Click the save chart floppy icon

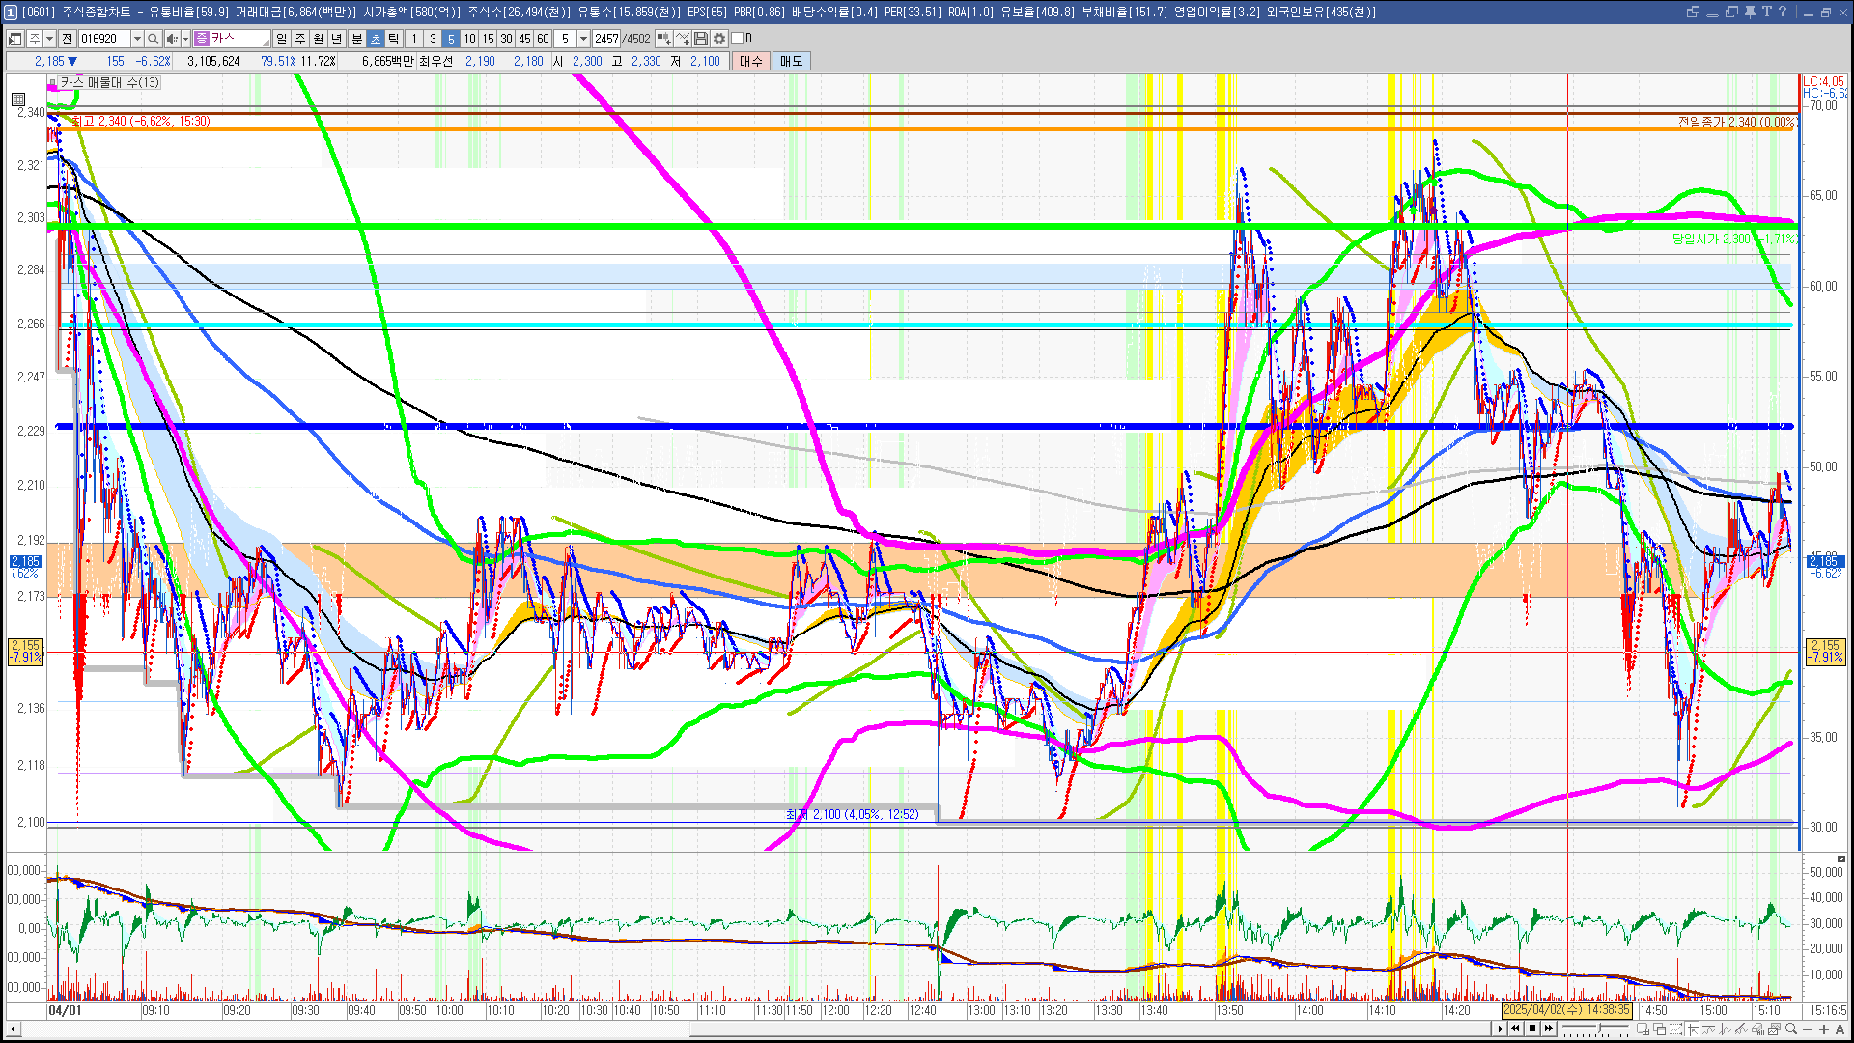coord(701,39)
